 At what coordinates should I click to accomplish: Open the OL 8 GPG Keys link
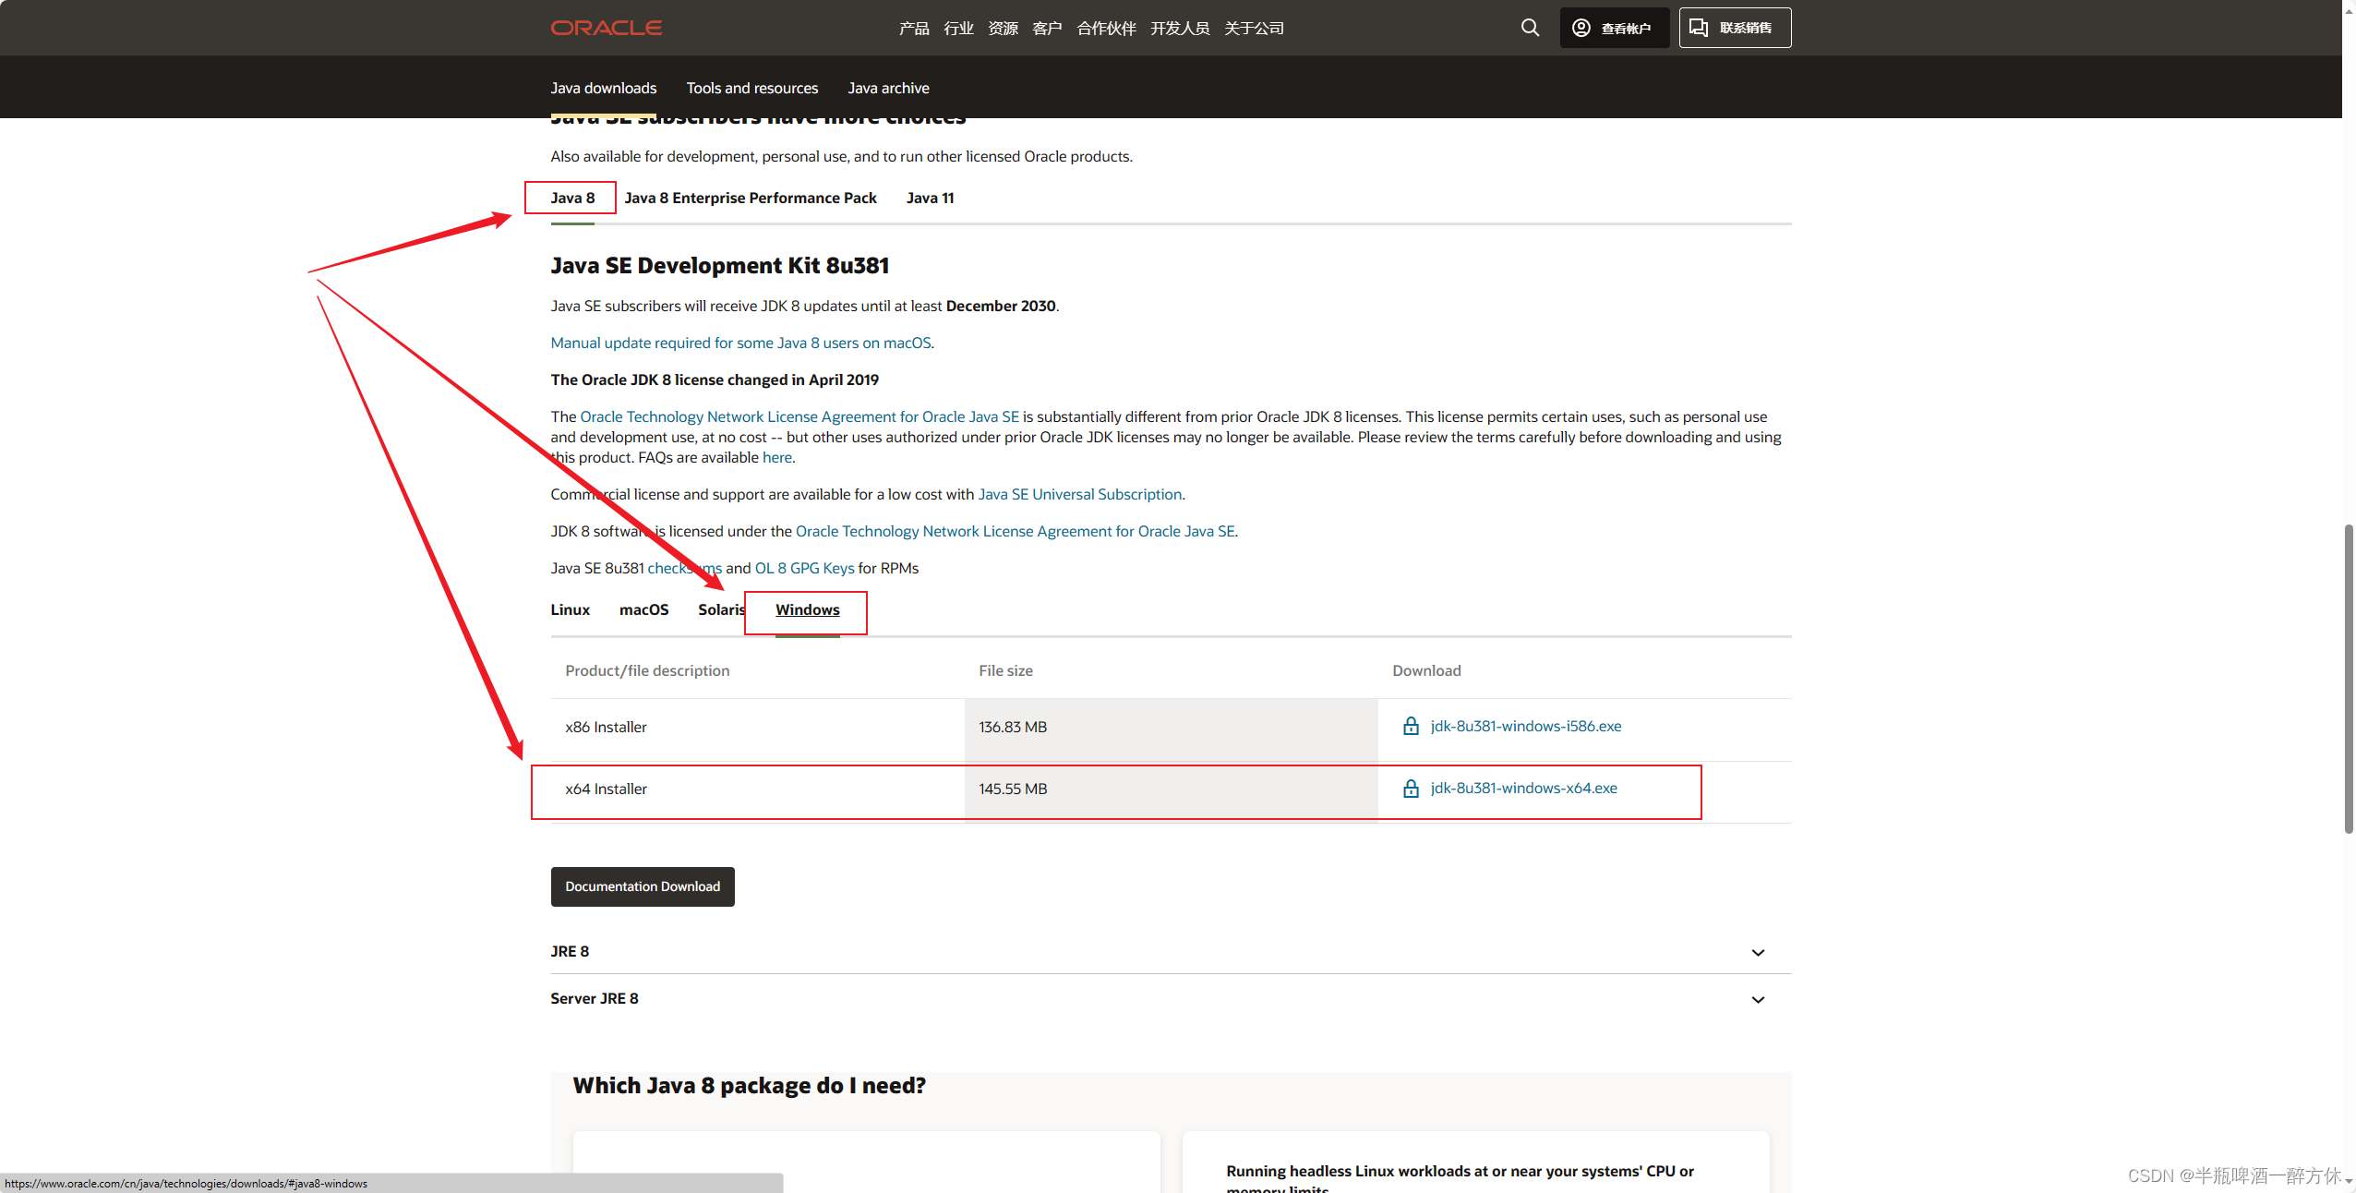coord(804,568)
